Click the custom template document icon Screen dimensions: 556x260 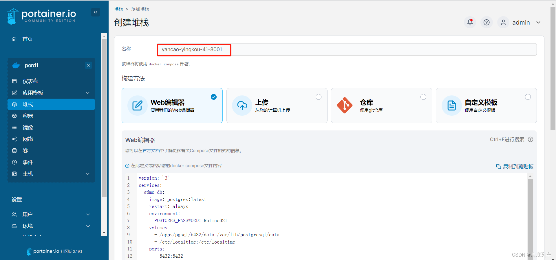451,106
